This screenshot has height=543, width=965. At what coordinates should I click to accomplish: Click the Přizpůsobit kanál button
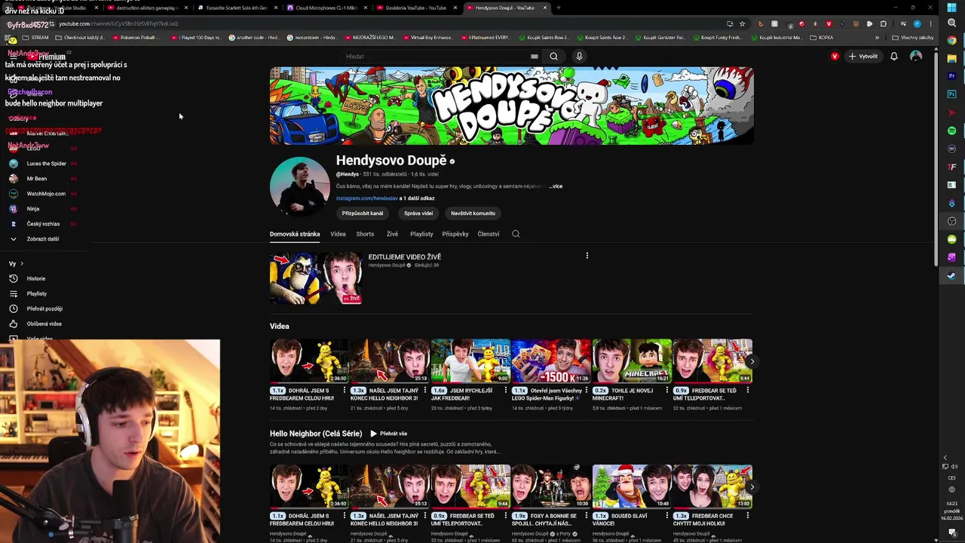363,213
